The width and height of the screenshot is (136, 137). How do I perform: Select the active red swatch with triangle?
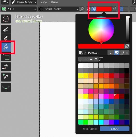[x=116, y=96]
